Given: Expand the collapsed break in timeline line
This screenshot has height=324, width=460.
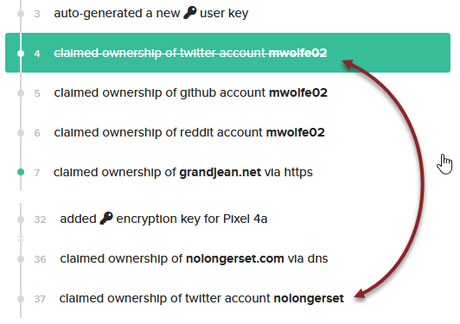Looking at the screenshot, I should [21, 239].
